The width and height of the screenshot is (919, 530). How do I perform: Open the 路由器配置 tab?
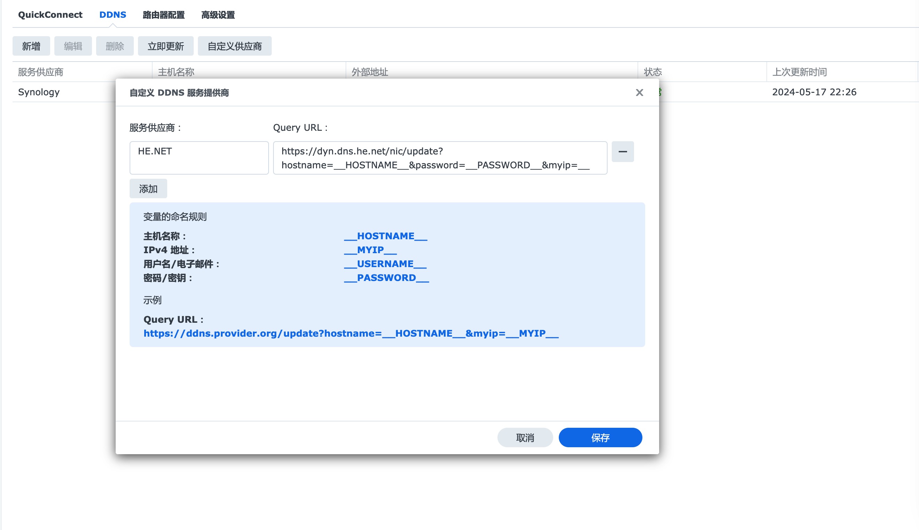(164, 15)
